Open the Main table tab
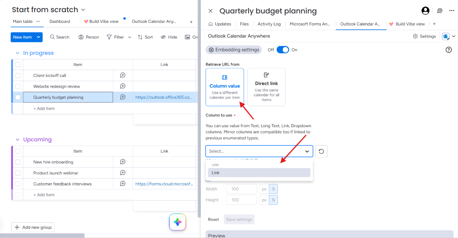The height and width of the screenshot is (238, 458). pos(22,21)
